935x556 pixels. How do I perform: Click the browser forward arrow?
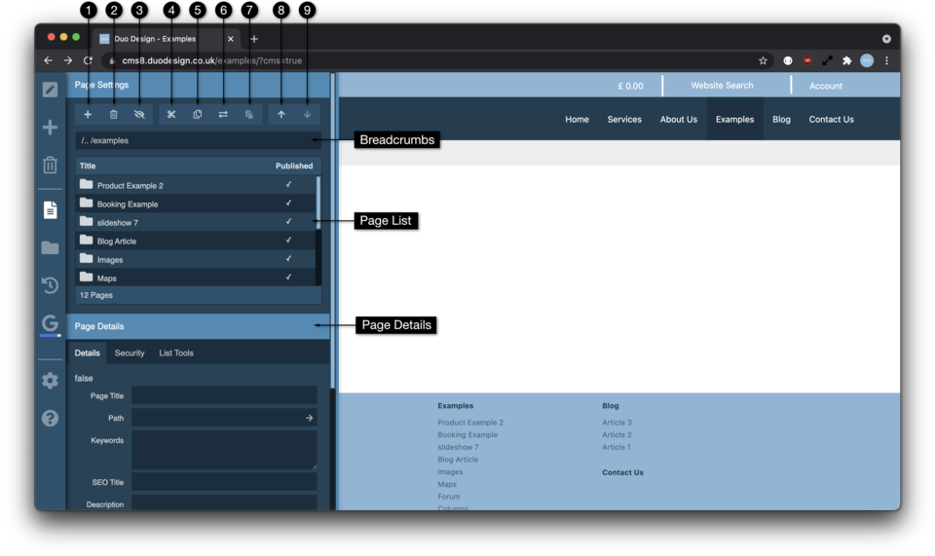click(68, 60)
